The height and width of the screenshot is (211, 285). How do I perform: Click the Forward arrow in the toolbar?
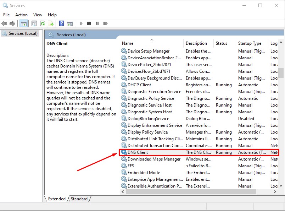(x=12, y=24)
